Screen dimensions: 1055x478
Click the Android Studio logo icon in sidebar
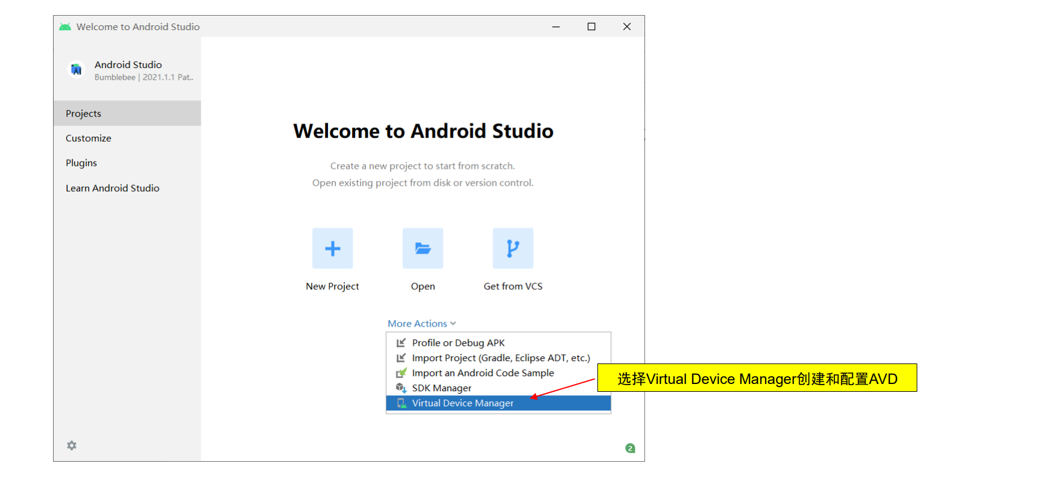76,70
